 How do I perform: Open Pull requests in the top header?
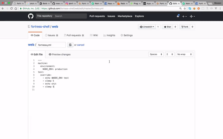coord(97,16)
